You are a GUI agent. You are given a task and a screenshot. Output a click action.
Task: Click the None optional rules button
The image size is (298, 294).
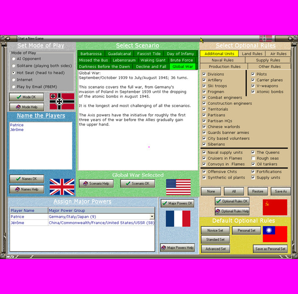click(211, 192)
